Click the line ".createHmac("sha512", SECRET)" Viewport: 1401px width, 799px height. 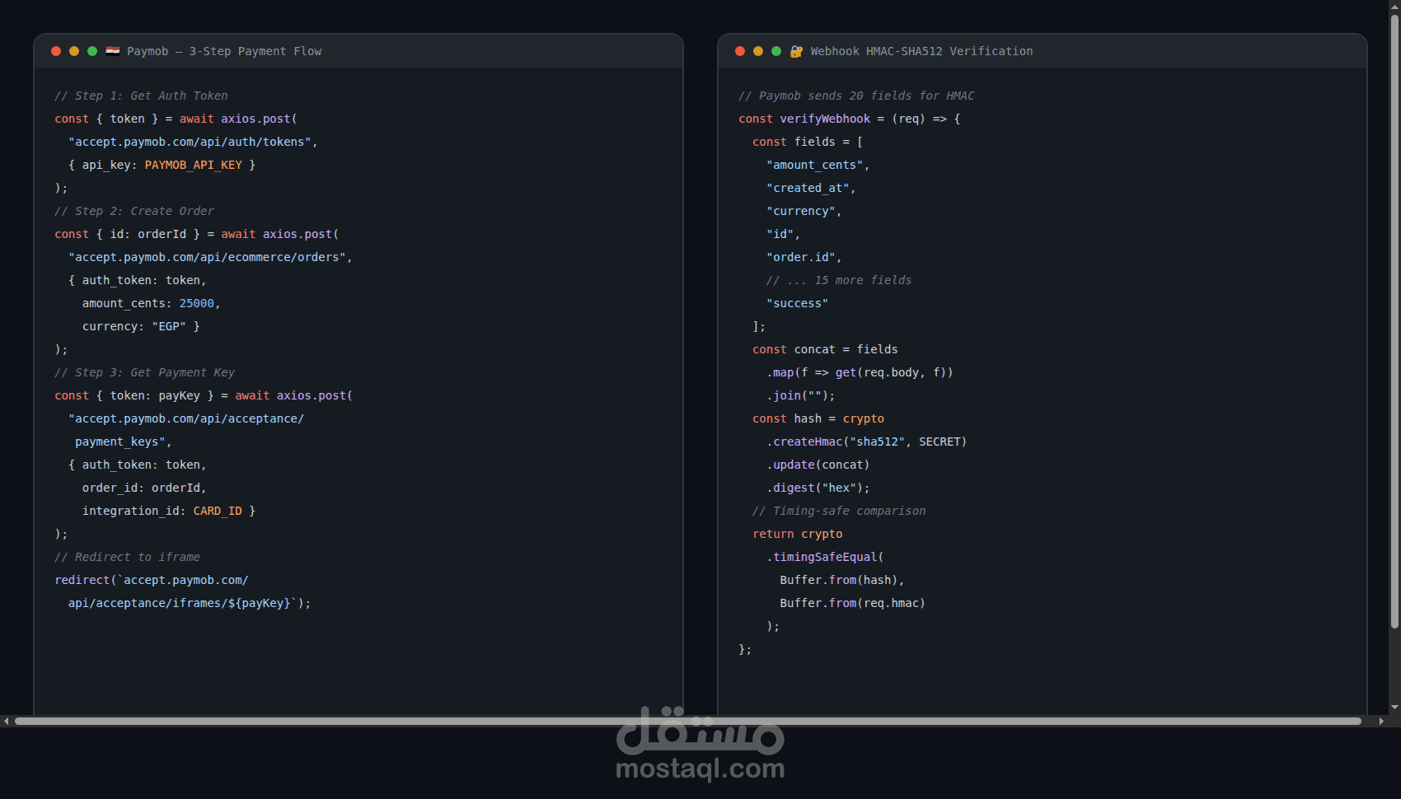pos(867,442)
